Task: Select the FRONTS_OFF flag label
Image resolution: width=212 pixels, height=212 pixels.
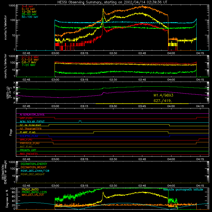Action: [28, 150]
